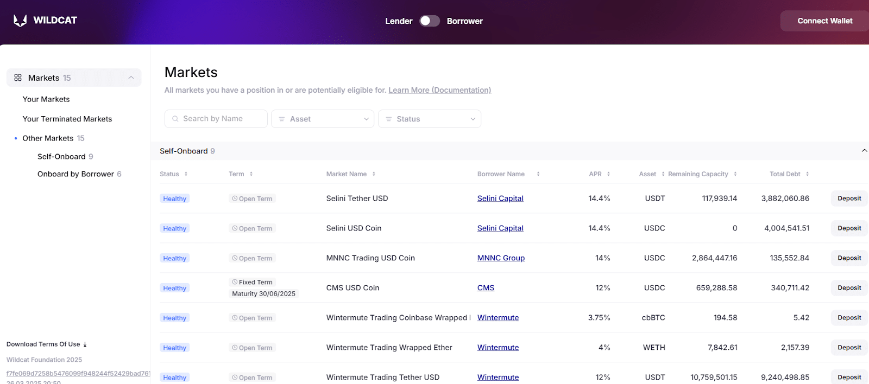Click the Connect Wallet button
The image size is (869, 384).
(x=824, y=21)
